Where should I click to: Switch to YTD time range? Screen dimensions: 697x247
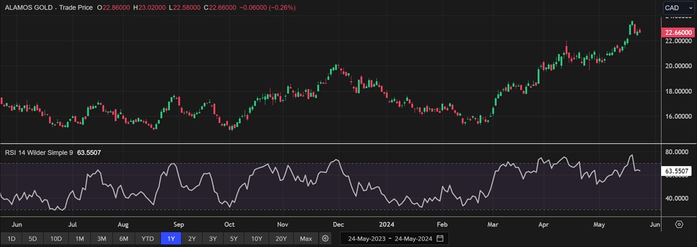click(148, 238)
